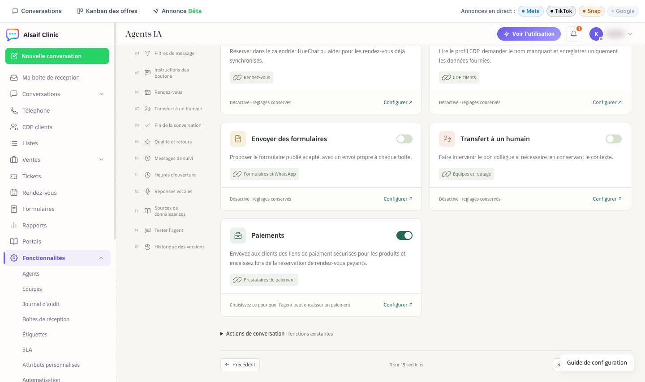Open the Prestataires de paiement tag
The width and height of the screenshot is (645, 382).
[x=264, y=280]
